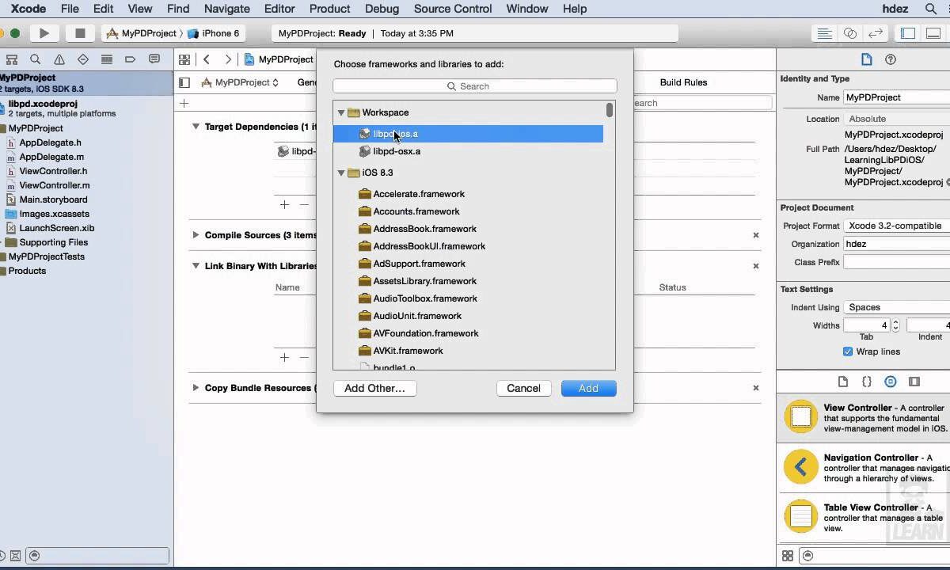
Task: Show the File inspector icon
Action: pyautogui.click(x=866, y=59)
